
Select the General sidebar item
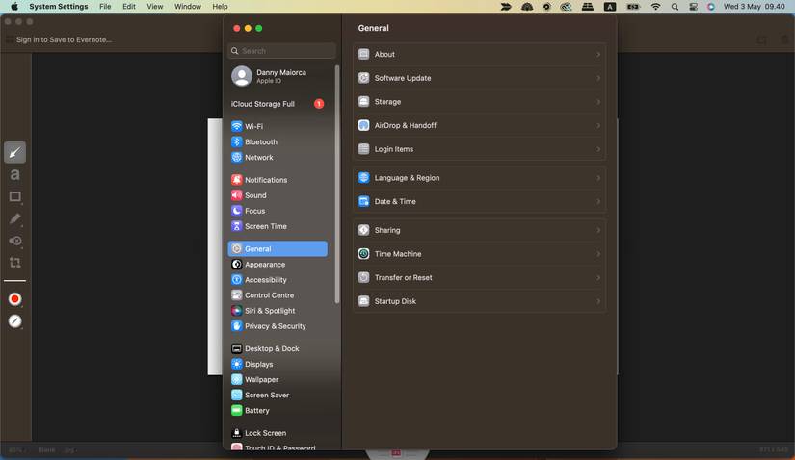coord(278,248)
